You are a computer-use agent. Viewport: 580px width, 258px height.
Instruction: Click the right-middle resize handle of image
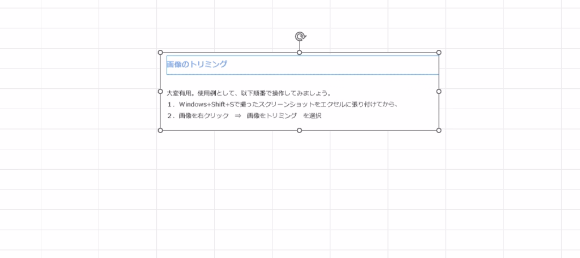439,91
